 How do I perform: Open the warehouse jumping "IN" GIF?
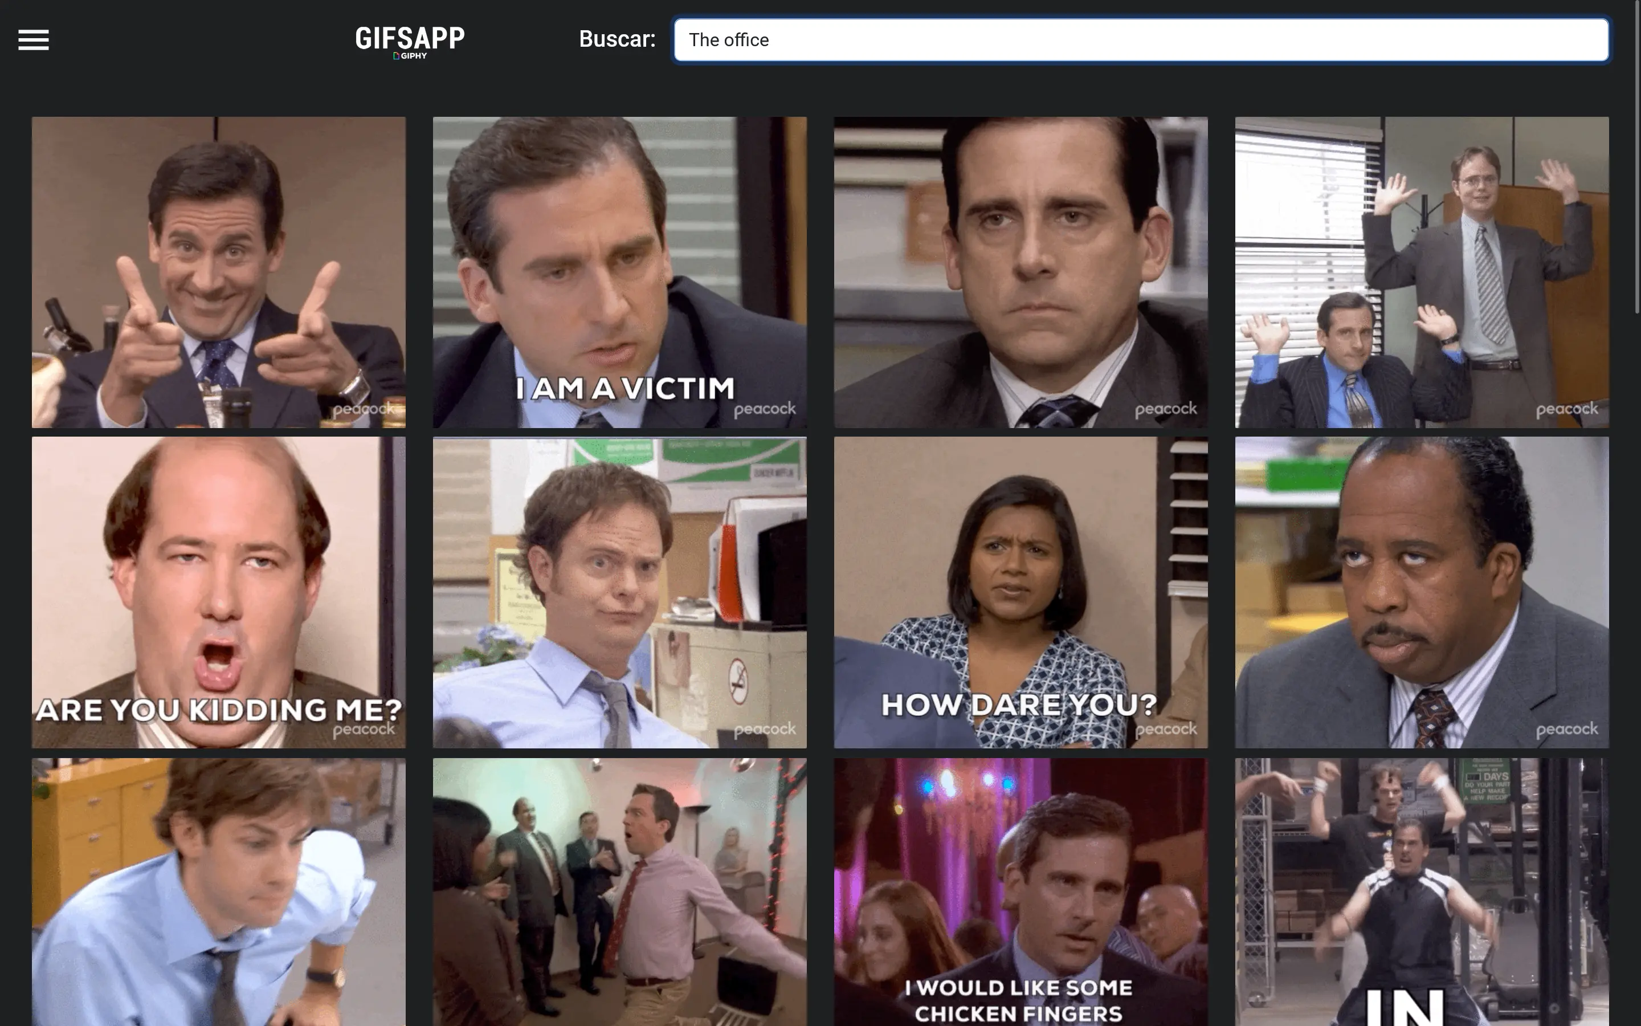coord(1422,891)
